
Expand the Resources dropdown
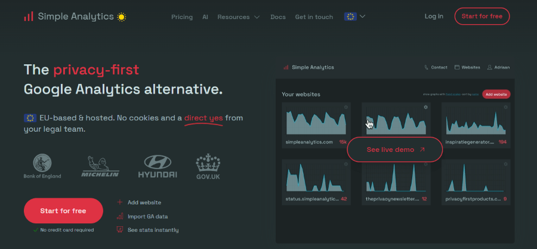(x=239, y=17)
